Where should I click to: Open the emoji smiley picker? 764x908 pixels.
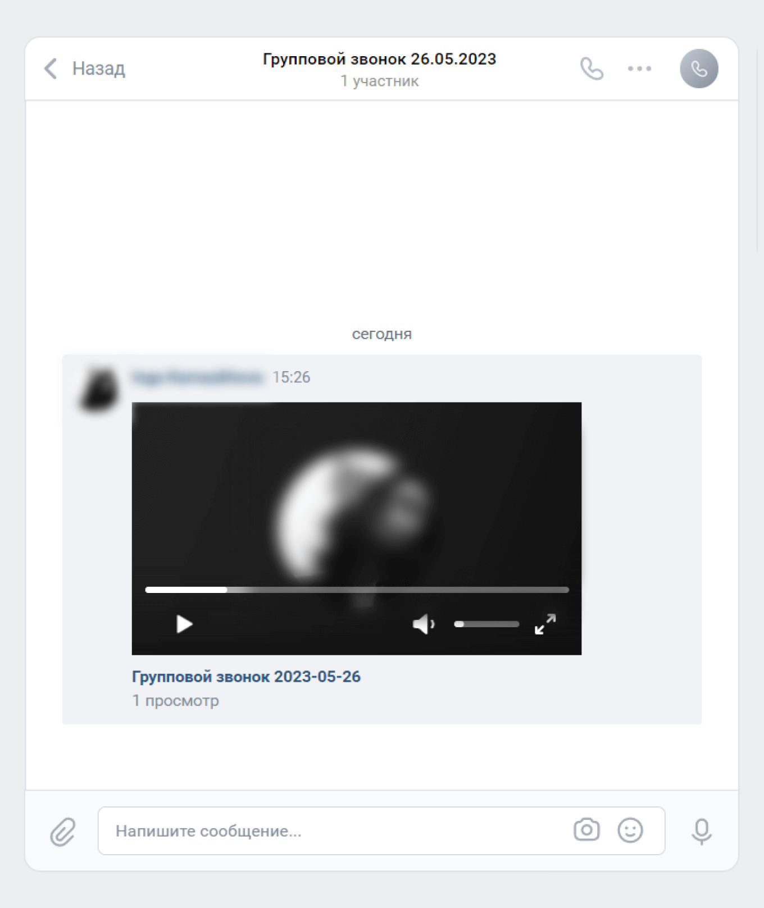click(630, 830)
